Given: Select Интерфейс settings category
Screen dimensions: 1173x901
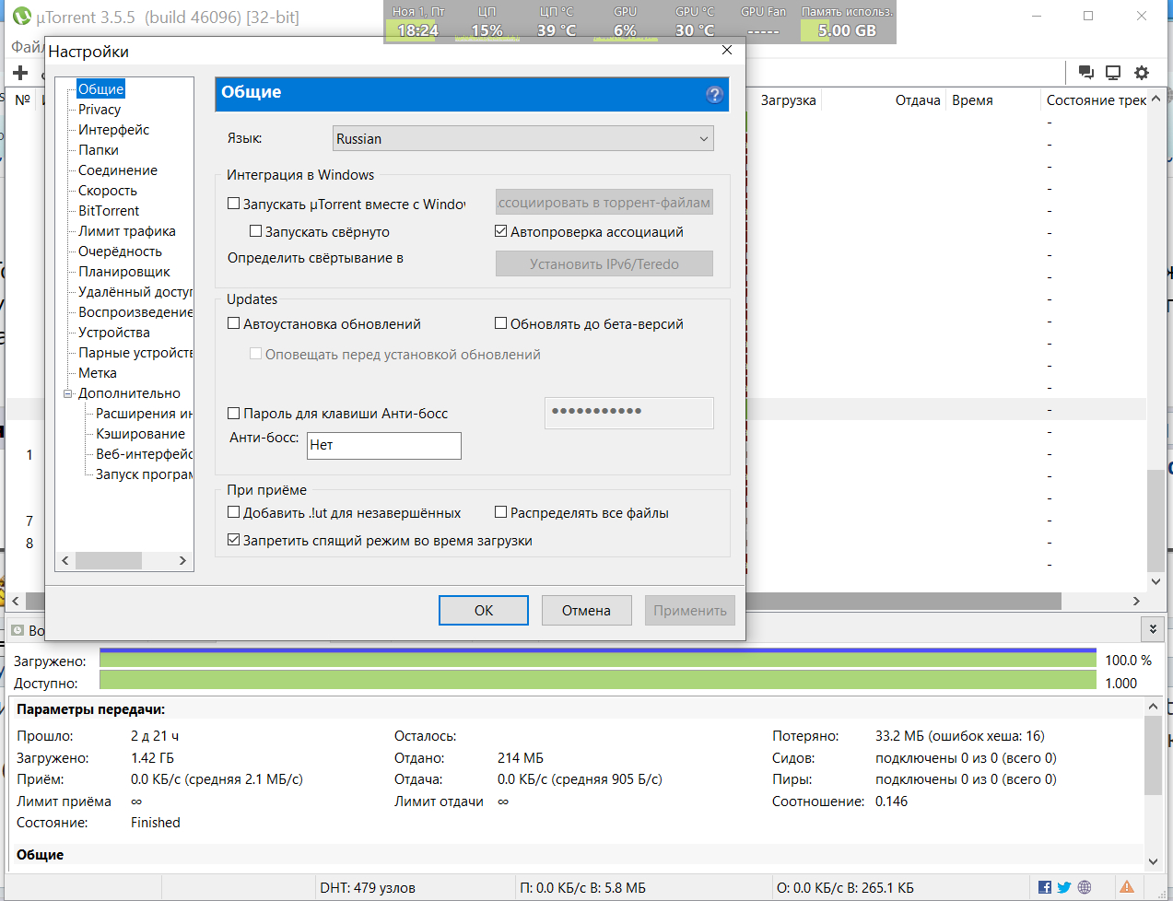Looking at the screenshot, I should click(113, 130).
